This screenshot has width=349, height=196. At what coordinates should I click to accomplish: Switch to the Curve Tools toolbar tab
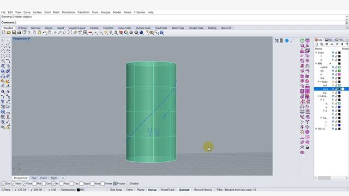(x=124, y=28)
